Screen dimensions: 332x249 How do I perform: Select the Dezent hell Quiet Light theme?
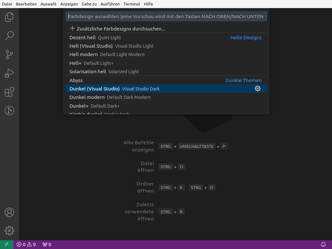166,38
